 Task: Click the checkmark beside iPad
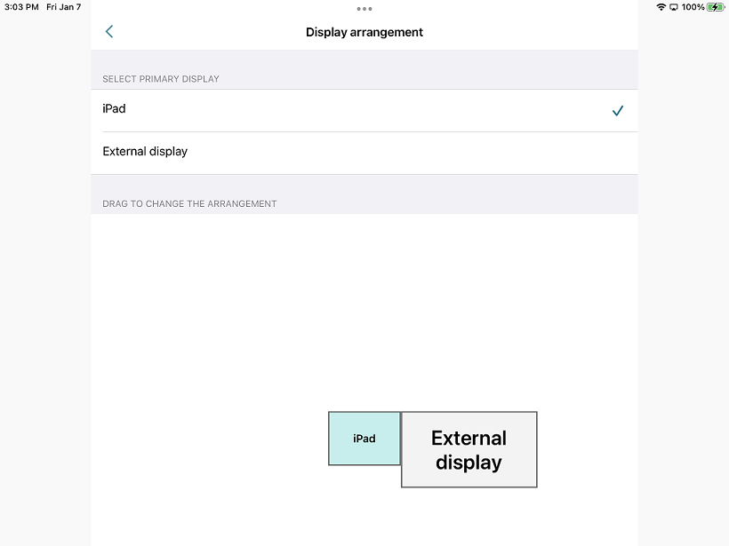tap(618, 111)
